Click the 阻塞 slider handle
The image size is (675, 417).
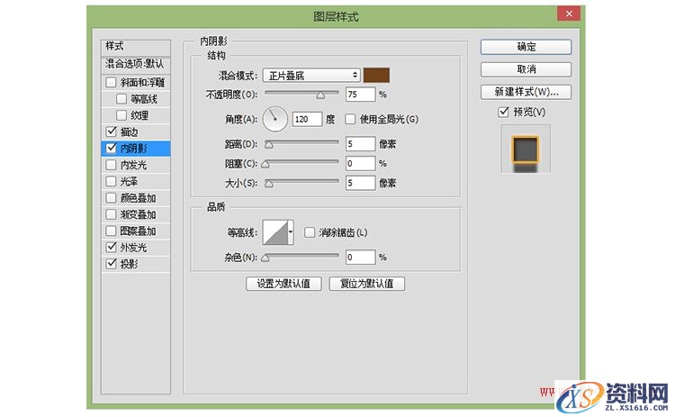265,164
